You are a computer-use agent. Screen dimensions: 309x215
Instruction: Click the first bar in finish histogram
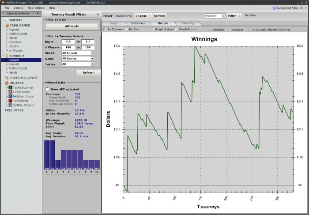pos(46,155)
